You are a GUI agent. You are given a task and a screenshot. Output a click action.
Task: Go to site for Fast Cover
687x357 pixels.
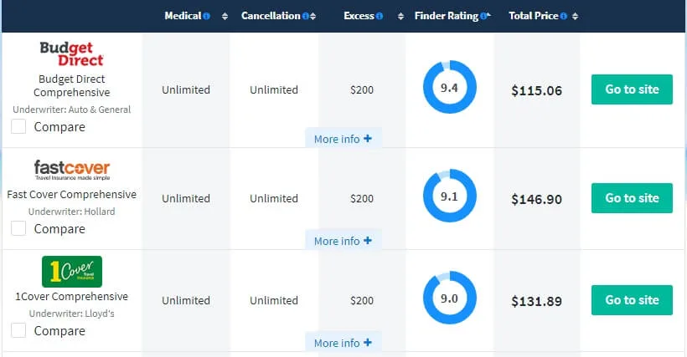(x=632, y=198)
